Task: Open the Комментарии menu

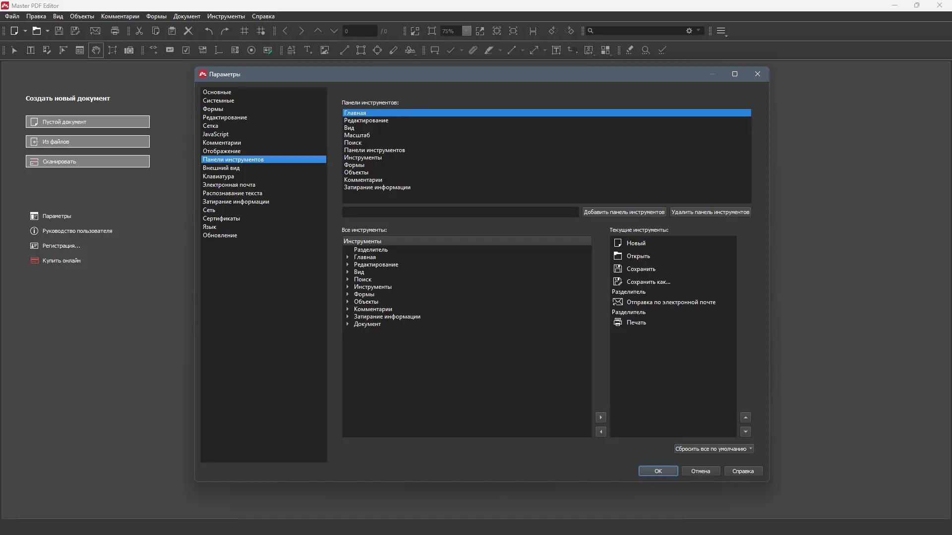Action: (120, 16)
